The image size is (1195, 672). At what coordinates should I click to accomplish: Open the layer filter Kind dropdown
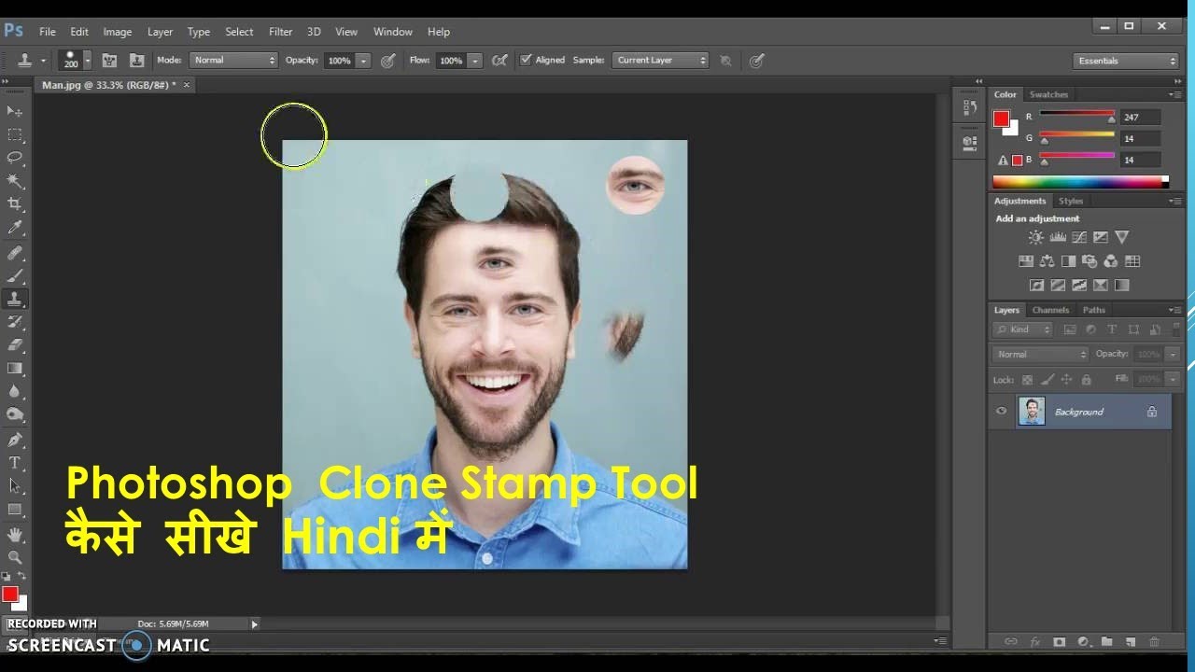coord(1022,329)
